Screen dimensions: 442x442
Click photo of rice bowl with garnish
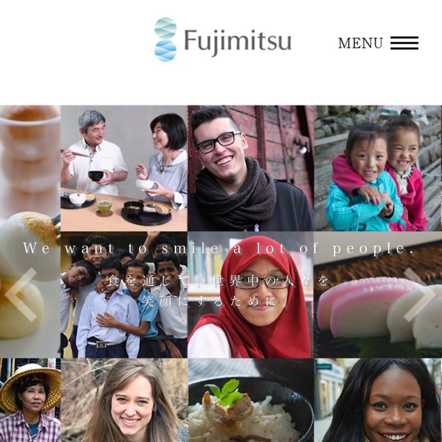click(251, 401)
